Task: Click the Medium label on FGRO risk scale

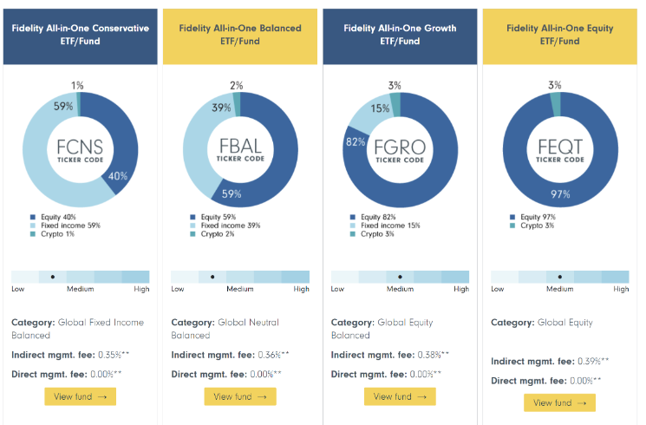Action: point(400,289)
